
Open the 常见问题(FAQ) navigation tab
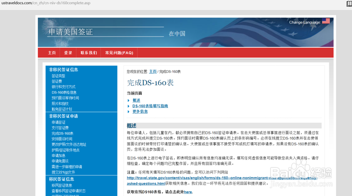point(119,53)
